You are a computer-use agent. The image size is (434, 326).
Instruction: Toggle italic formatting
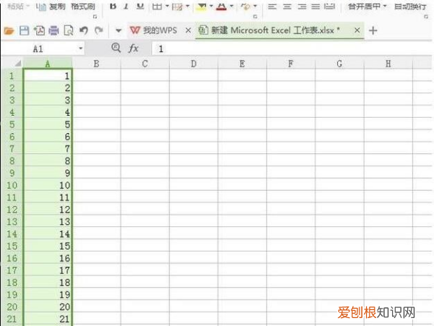click(126, 6)
